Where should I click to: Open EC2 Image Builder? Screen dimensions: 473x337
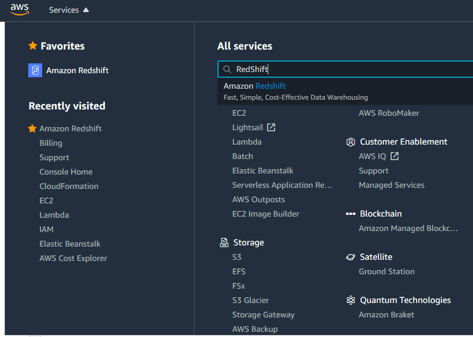pyautogui.click(x=266, y=214)
